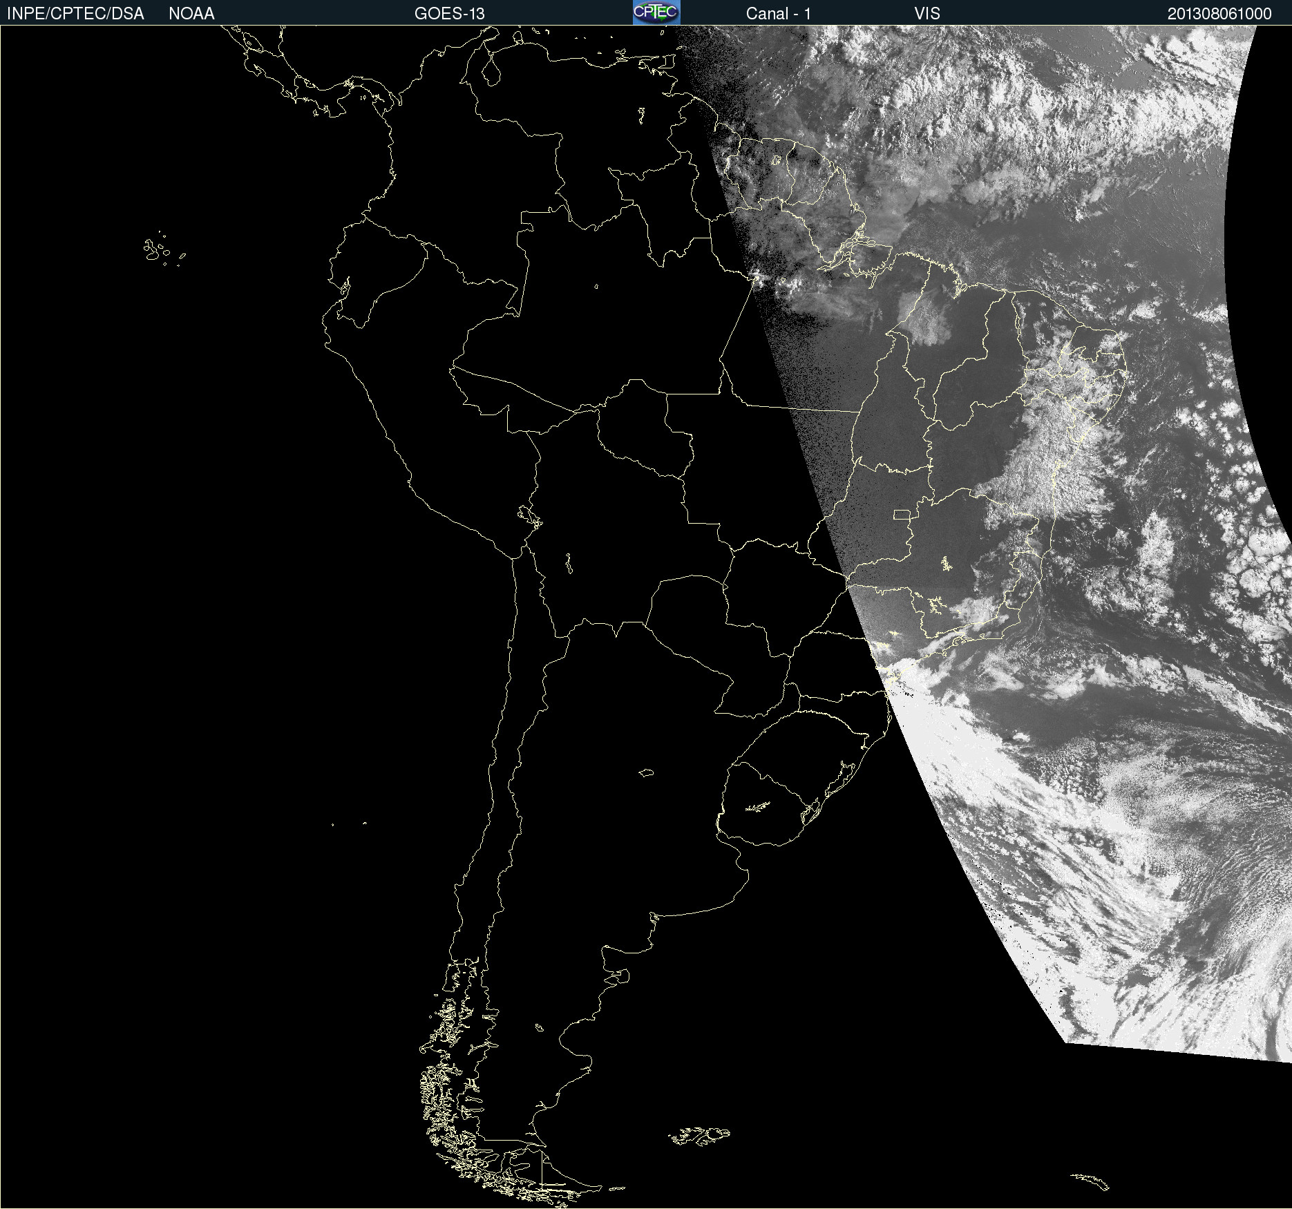Click the NOAA label in the header

click(191, 14)
